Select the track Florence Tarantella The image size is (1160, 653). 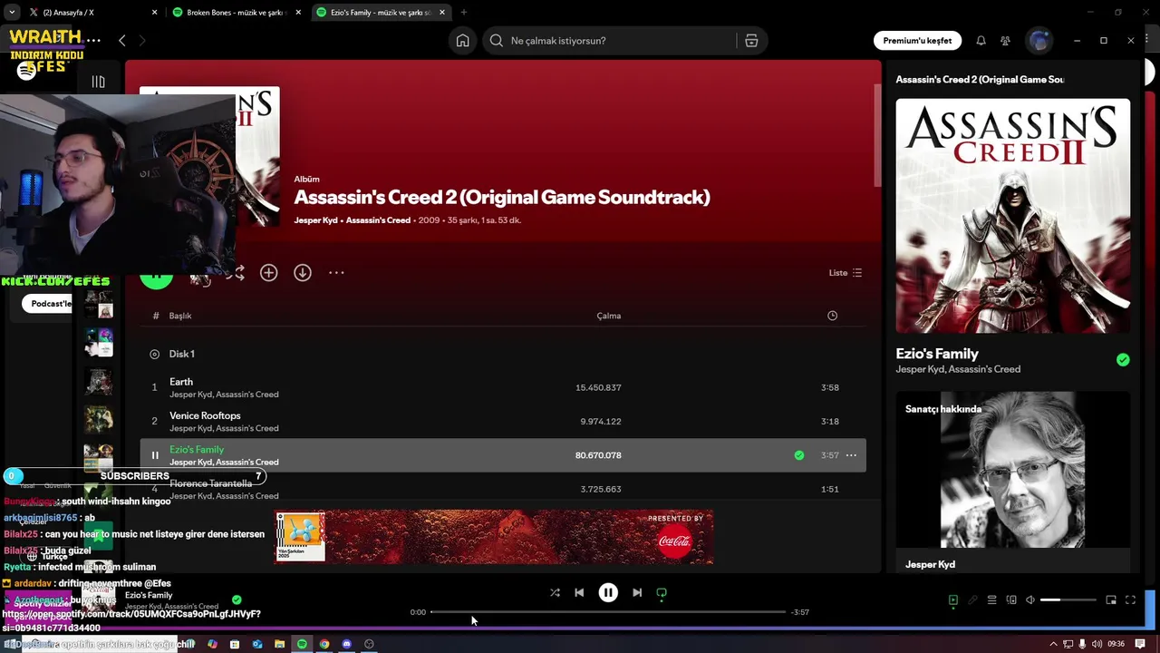pos(210,483)
